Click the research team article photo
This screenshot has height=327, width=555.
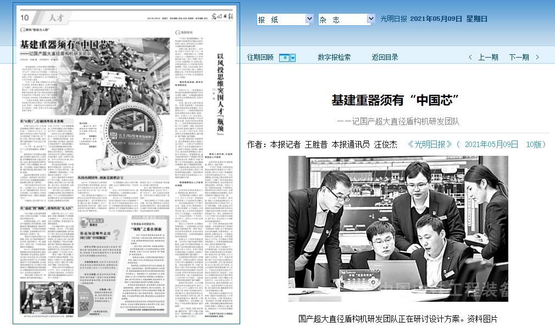(x=398, y=228)
